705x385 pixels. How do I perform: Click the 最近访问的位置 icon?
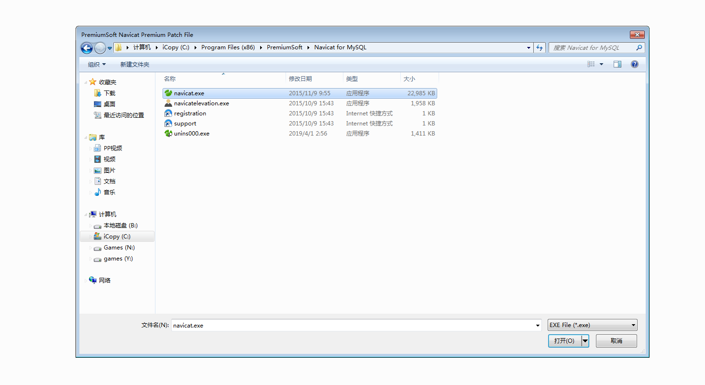[x=98, y=115]
